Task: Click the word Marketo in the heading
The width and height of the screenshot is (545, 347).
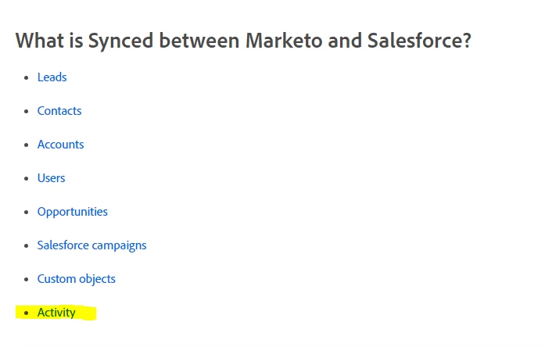Action: (x=283, y=41)
